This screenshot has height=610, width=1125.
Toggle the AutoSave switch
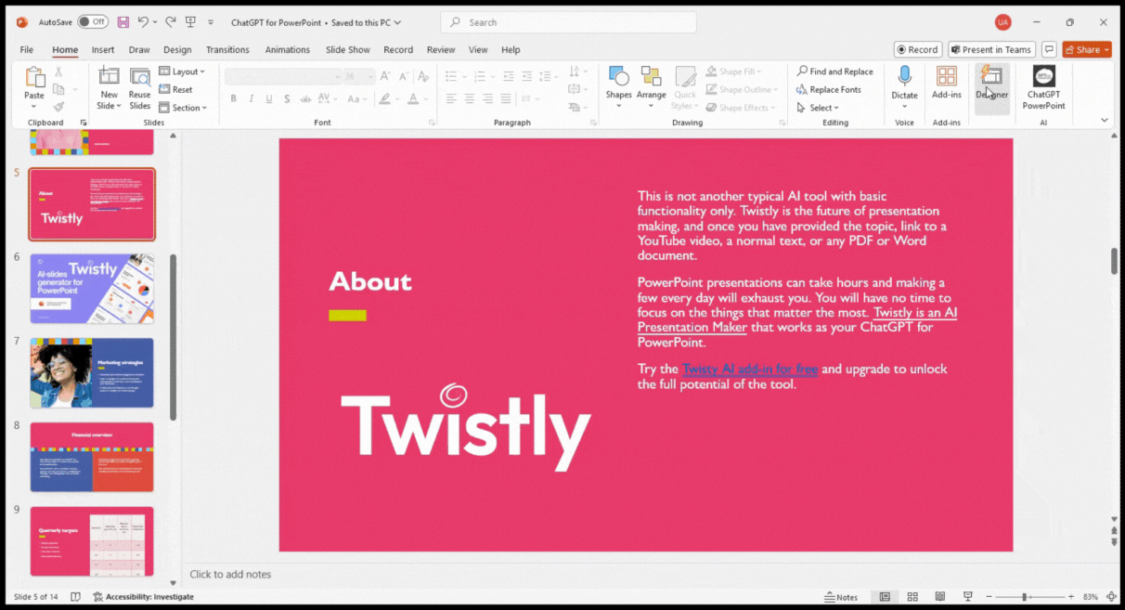[92, 22]
